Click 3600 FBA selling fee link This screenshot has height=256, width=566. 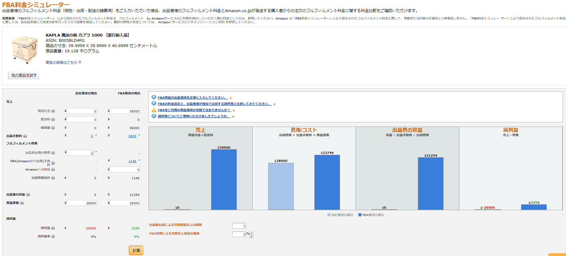tap(132, 136)
